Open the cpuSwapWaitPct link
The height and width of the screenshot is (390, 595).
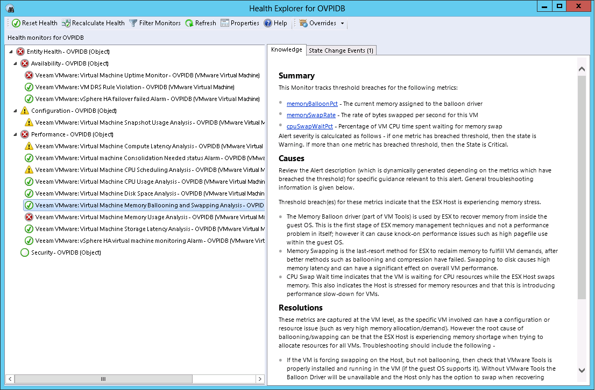point(310,126)
